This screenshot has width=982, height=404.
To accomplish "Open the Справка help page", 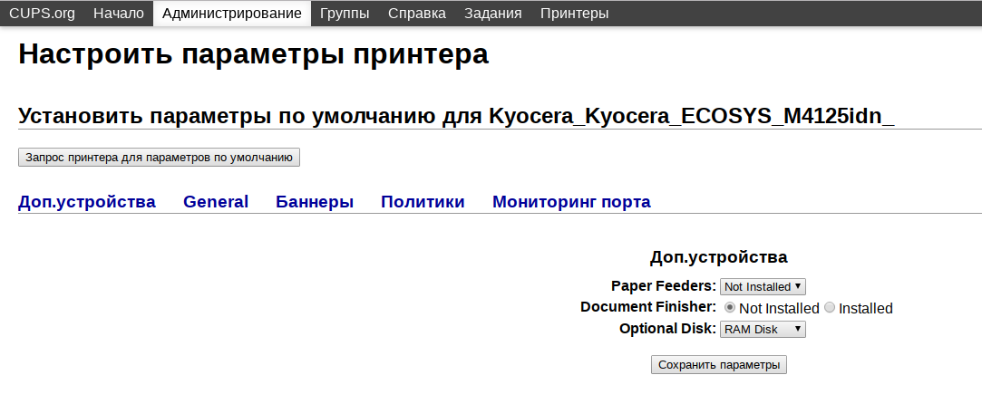I will point(417,13).
